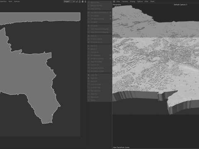Choose Max UV command
This screenshot has width=199, height=149.
(99, 36)
